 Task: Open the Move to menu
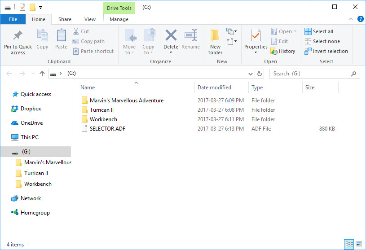(x=129, y=42)
